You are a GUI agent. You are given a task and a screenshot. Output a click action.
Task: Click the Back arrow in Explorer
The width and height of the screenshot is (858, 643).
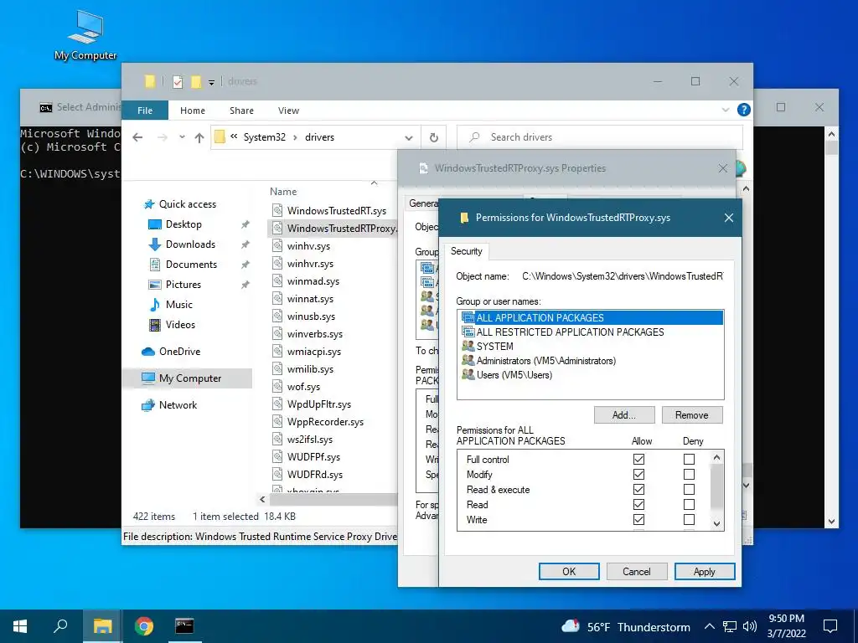[x=137, y=137]
